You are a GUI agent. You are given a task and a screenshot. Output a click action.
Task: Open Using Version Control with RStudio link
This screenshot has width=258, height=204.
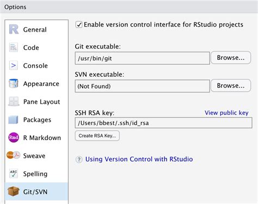point(139,159)
